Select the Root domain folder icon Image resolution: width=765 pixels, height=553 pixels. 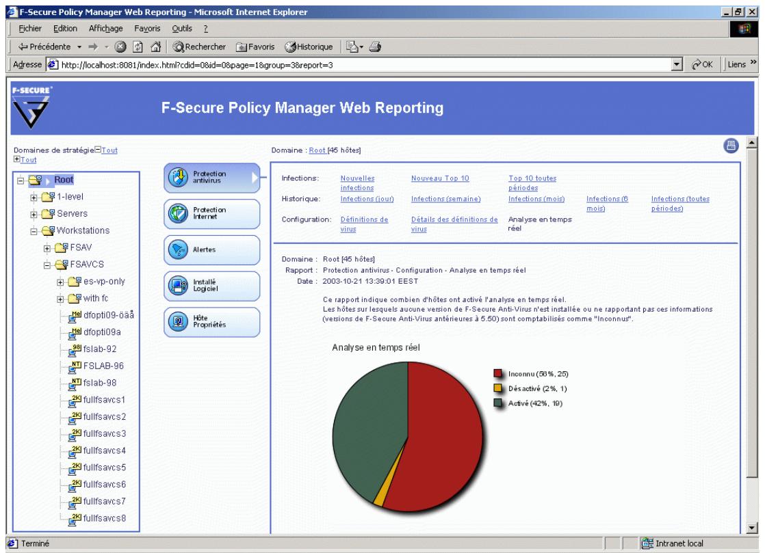(35, 180)
